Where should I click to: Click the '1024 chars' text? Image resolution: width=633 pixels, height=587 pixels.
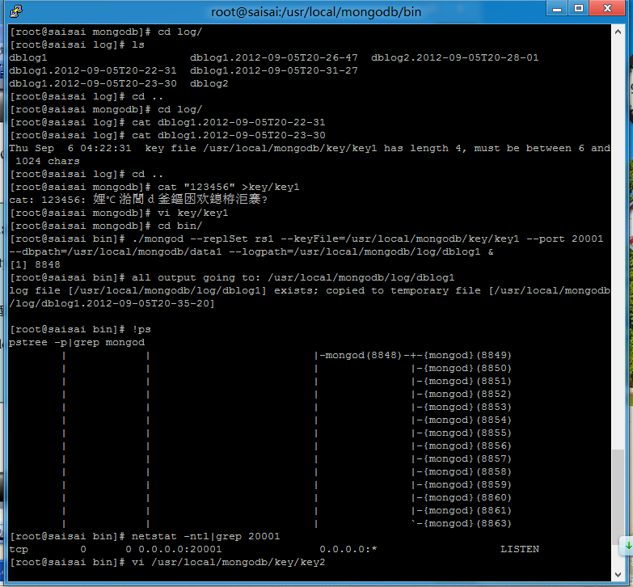point(48,161)
